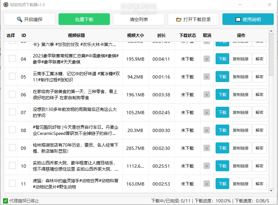Tick the checkbox for row 04
278x205 pixels.
coord(12,58)
